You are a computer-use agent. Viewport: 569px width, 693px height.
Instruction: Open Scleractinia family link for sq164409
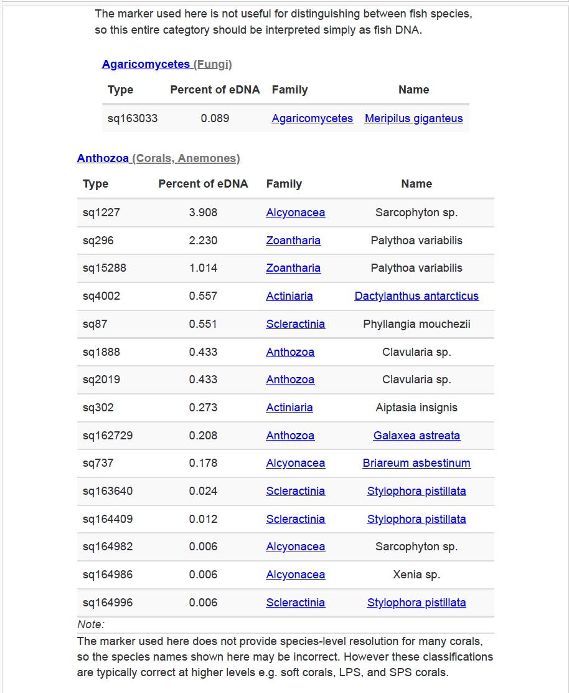click(295, 519)
